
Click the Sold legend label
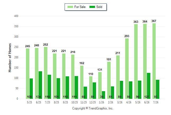pyautogui.click(x=99, y=7)
